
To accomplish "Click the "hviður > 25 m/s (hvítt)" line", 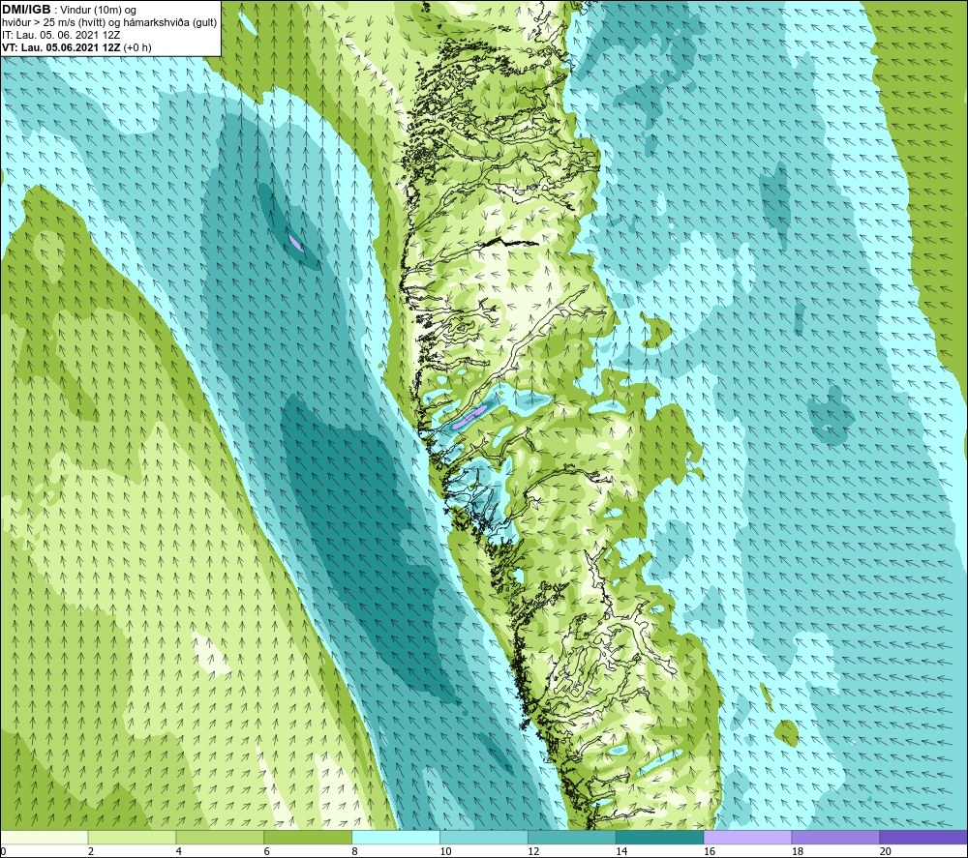I will click(x=55, y=23).
